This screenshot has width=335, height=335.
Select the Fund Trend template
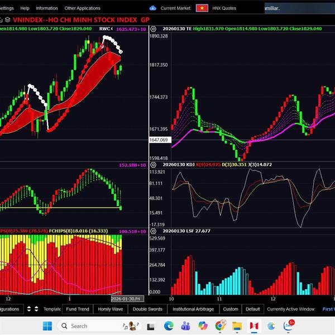tap(78, 309)
